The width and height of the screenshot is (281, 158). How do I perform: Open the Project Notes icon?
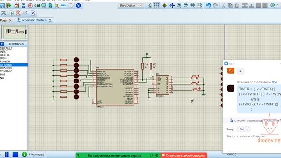click(x=71, y=5)
